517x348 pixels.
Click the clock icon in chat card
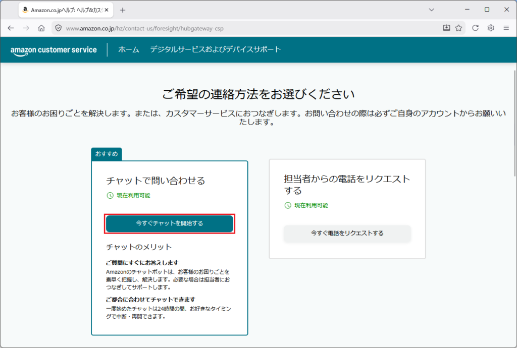point(110,196)
